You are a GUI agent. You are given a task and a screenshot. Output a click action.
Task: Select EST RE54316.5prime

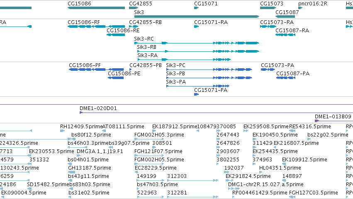310,127
